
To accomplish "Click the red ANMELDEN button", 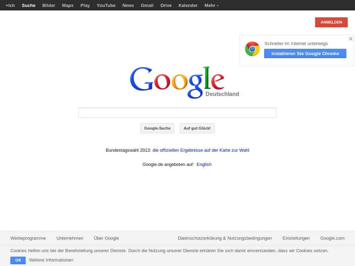I will click(331, 22).
